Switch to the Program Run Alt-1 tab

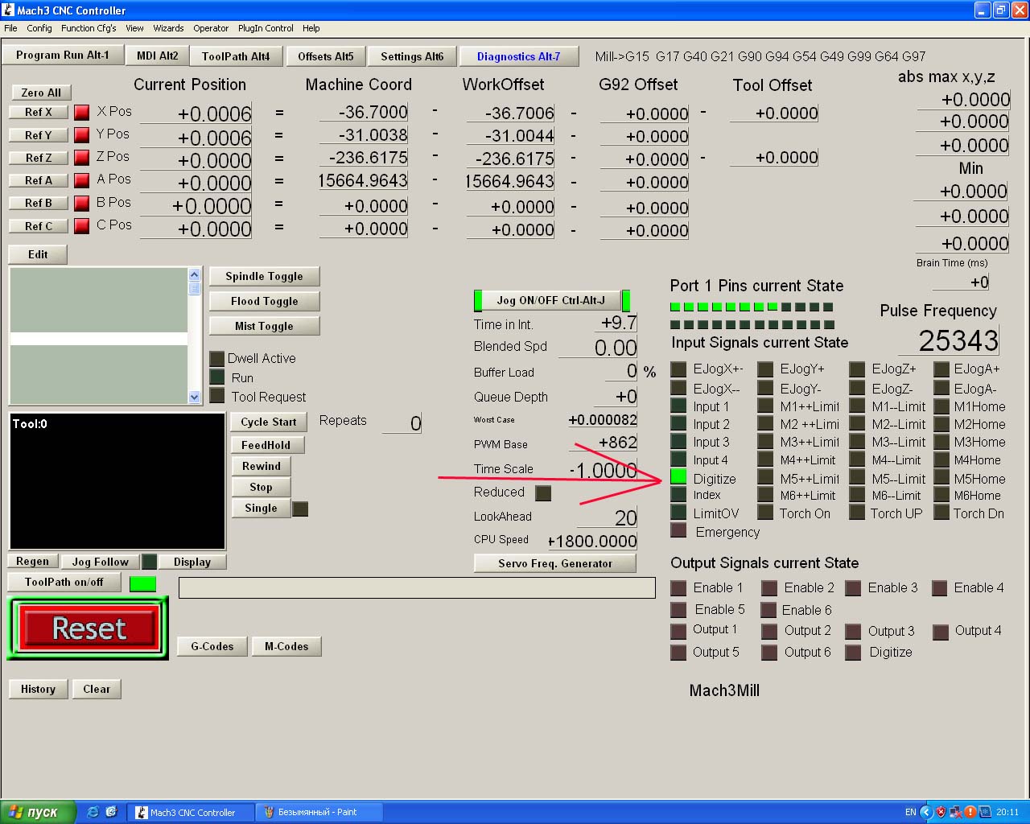pyautogui.click(x=62, y=55)
